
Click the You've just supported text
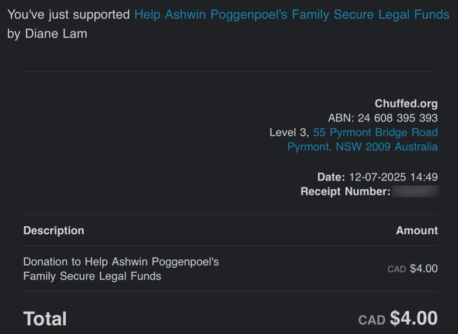point(69,15)
